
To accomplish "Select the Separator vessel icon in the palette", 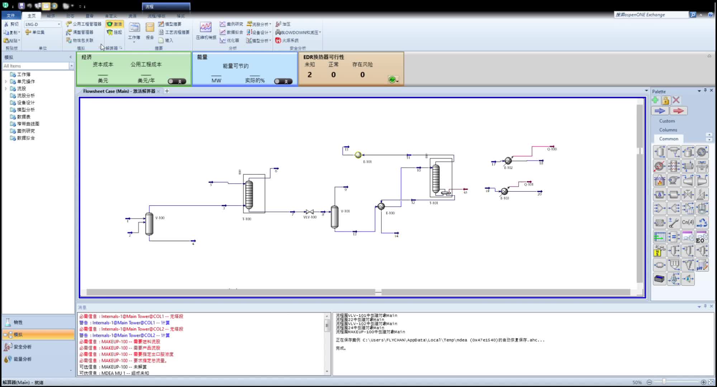I will 660,152.
